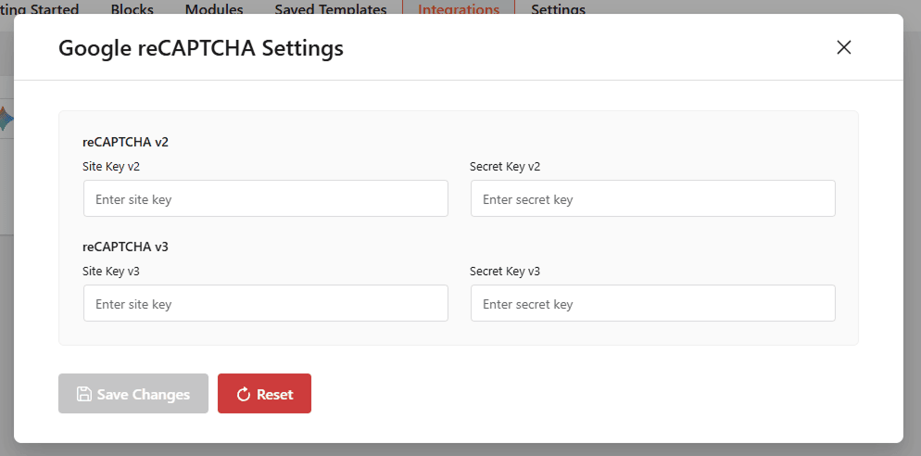Click the "Site Key v2" label

click(x=111, y=167)
